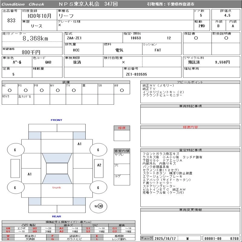Click the 修復 box header
The image size is (242, 242).
(122, 128)
